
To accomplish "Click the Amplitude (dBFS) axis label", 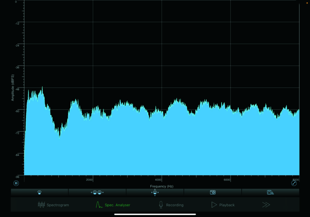I will 13,88.
